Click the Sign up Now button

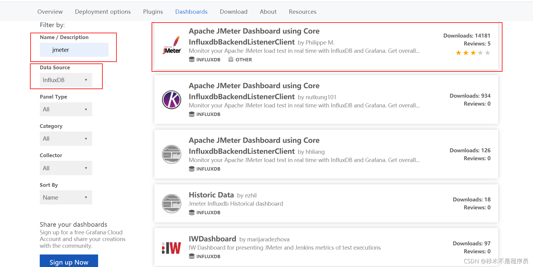[x=69, y=262]
